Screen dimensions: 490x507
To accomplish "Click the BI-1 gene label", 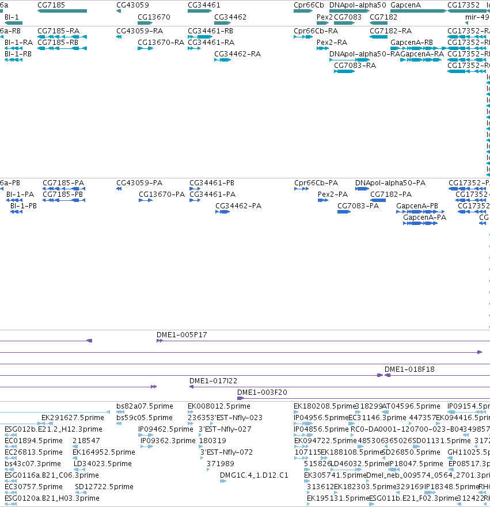I will point(12,17).
